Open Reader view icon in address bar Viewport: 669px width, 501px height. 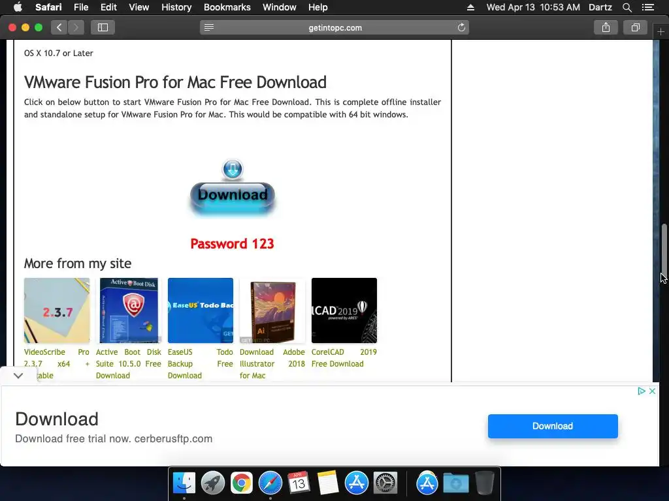point(208,27)
